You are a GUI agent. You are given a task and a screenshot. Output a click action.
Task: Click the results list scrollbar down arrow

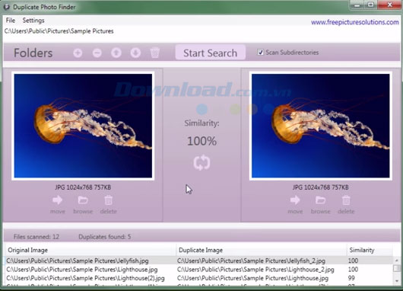tap(397, 280)
